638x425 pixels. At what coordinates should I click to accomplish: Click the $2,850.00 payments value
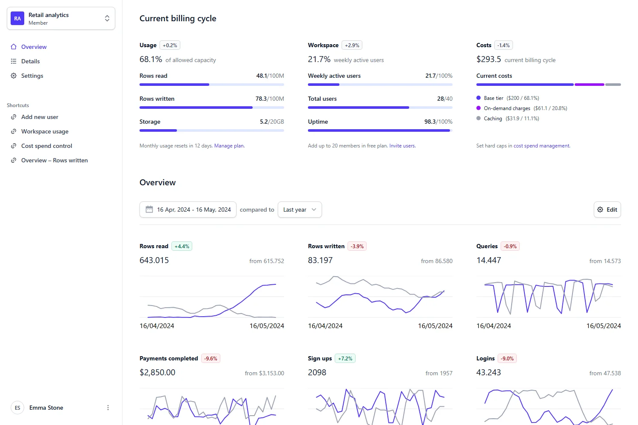(157, 372)
